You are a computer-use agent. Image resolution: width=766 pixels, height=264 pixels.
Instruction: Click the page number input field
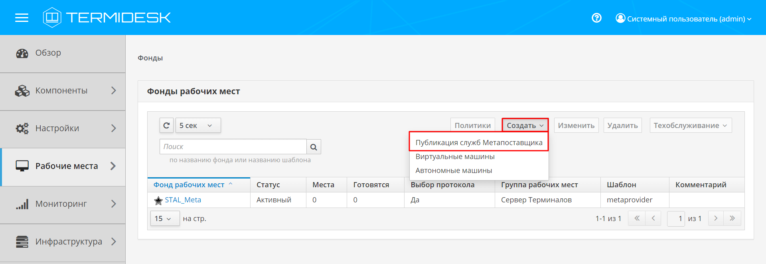click(x=676, y=219)
